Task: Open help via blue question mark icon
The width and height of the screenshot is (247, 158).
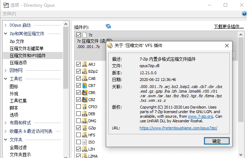Action: 244,14
